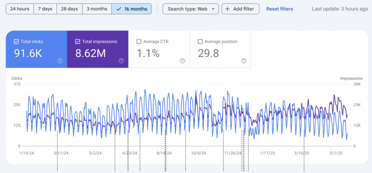372x173 pixels.
Task: Expand the Search type: Web dropdown
Action: (191, 9)
